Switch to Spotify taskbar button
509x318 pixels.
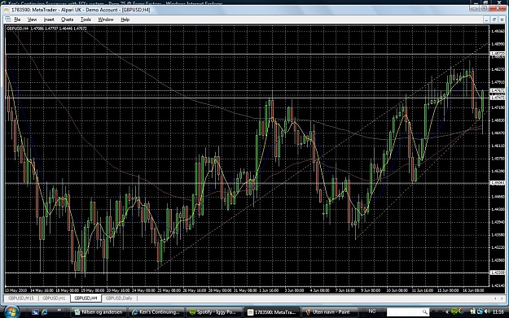214,311
